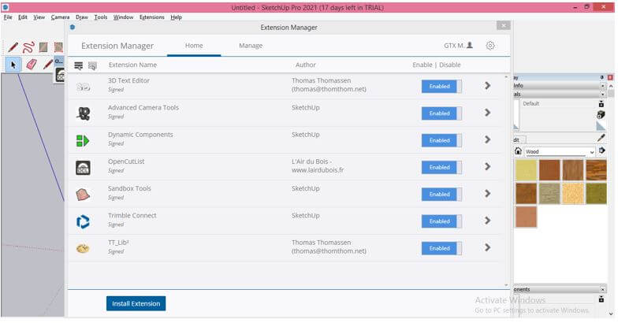629x323 pixels.
Task: Disable the Sandbox Tools extension
Action: coord(441,195)
